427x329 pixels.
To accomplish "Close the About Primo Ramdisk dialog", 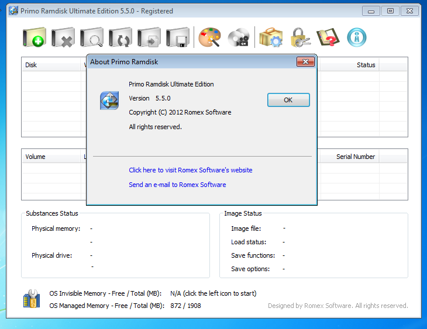I will tap(305, 62).
